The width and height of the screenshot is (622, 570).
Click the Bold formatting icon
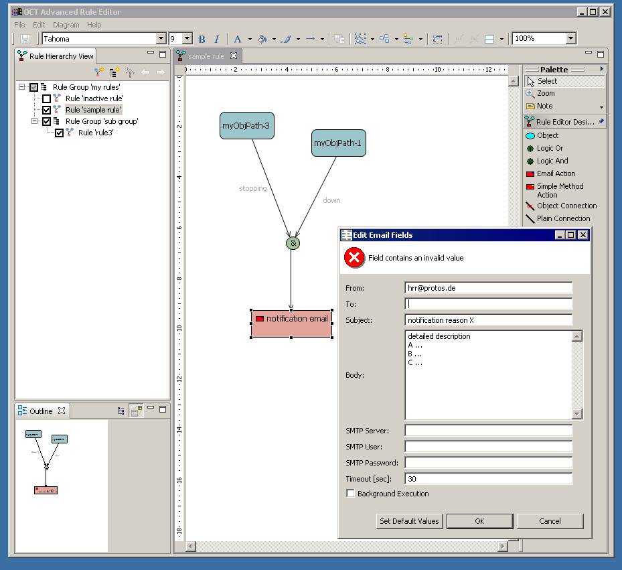pos(202,39)
